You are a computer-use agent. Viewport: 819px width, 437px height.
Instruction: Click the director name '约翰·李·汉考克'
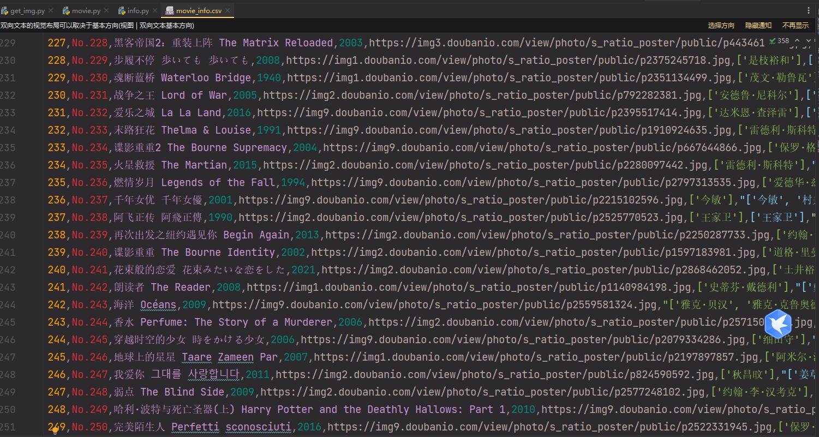coord(762,392)
